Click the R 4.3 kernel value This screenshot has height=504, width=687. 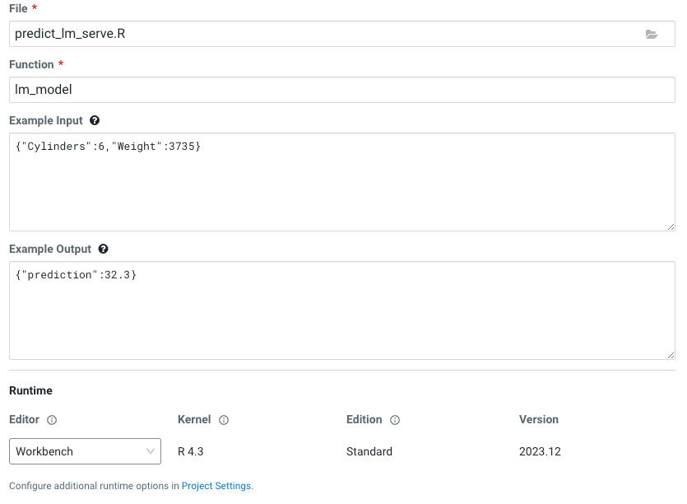190,451
